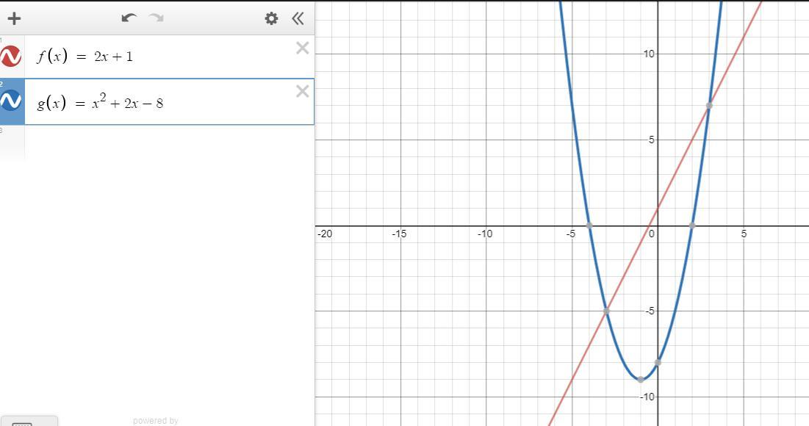Redo the reverted change
Screen dimensions: 809x426
157,18
